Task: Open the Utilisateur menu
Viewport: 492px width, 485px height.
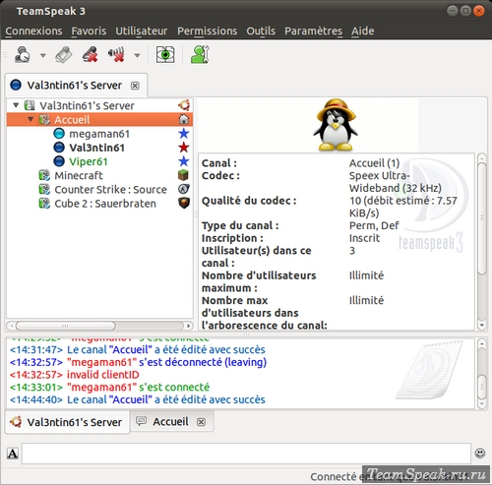Action: pos(142,30)
